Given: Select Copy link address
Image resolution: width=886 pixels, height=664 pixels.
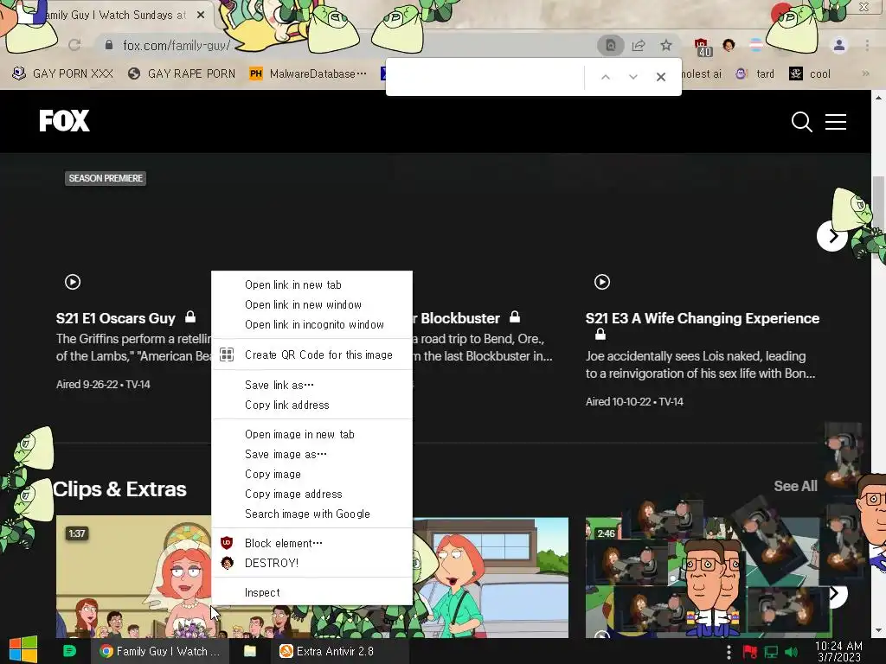Looking at the screenshot, I should pyautogui.click(x=311, y=405).
